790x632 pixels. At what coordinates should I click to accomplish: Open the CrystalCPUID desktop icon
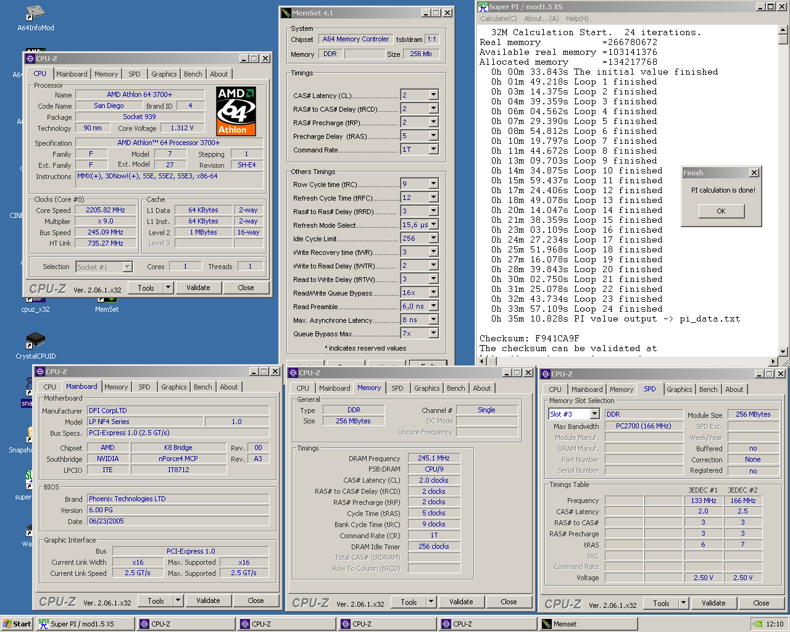(36, 346)
